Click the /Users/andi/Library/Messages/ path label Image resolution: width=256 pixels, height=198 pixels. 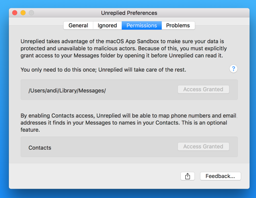[x=67, y=91]
